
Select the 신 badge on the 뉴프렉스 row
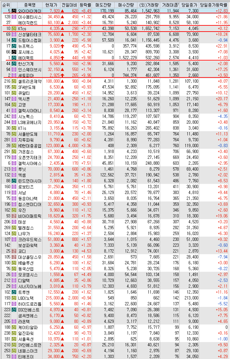[14, 46]
